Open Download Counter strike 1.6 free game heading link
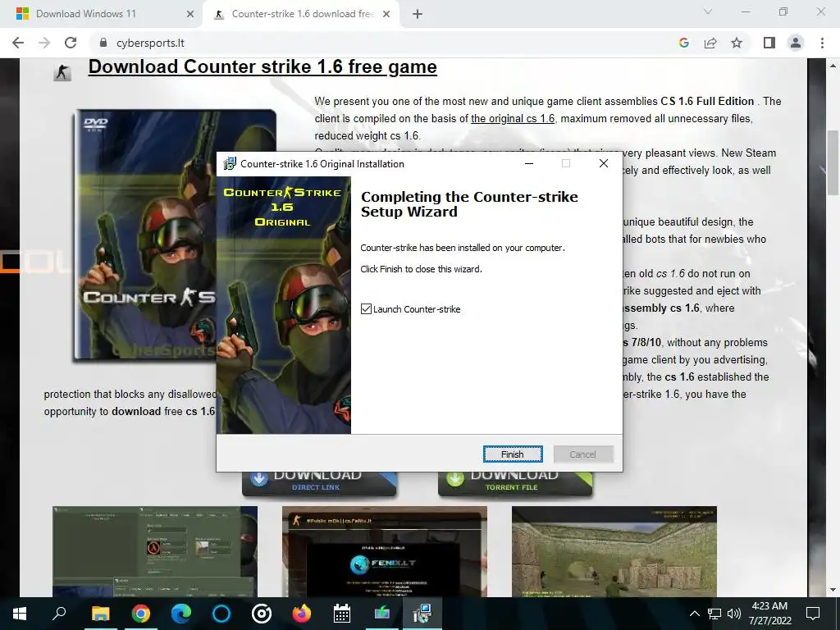This screenshot has height=630, width=840. [262, 67]
